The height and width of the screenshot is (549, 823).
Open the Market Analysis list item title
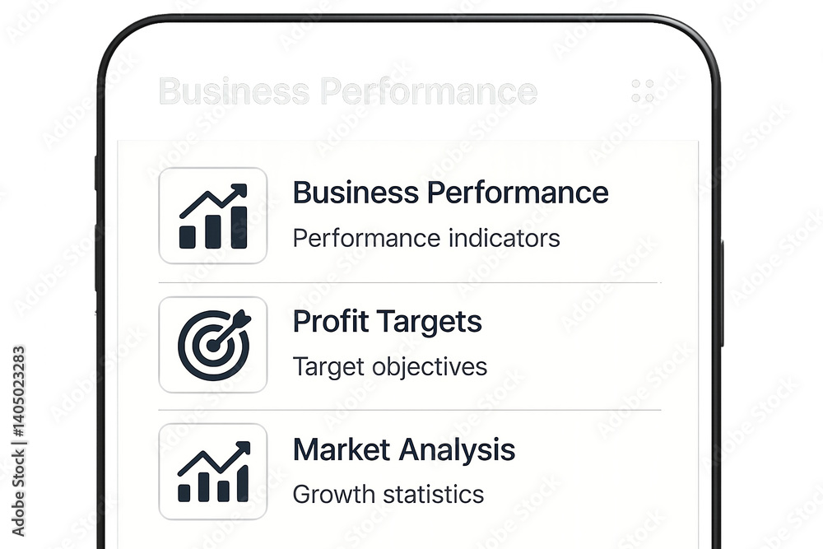tap(403, 449)
